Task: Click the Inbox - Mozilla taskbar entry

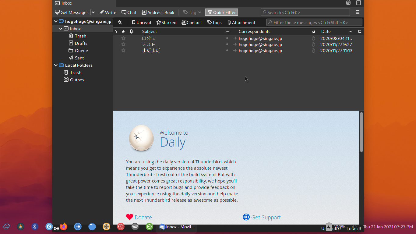Action: (177, 227)
